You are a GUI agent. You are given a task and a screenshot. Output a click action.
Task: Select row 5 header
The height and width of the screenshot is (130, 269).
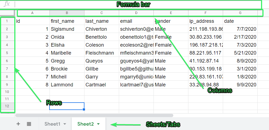pyautogui.click(x=7, y=53)
